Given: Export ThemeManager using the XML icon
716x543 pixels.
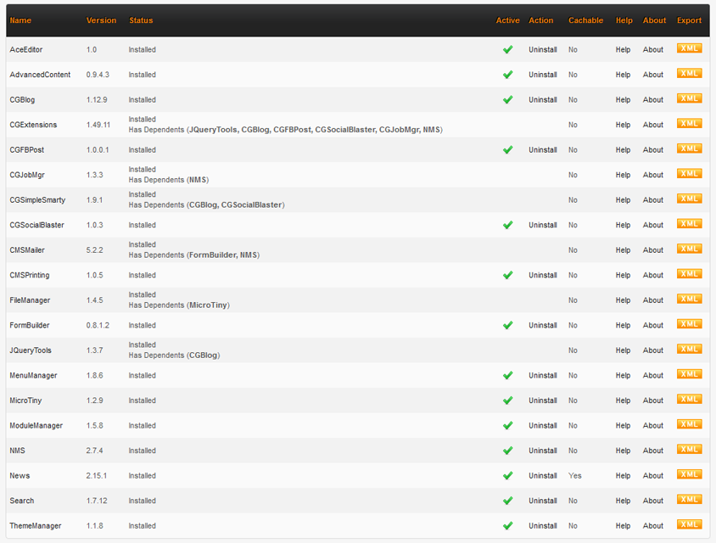Looking at the screenshot, I should click(689, 525).
